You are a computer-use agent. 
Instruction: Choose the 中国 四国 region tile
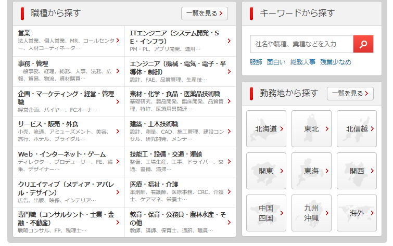[x=266, y=213]
